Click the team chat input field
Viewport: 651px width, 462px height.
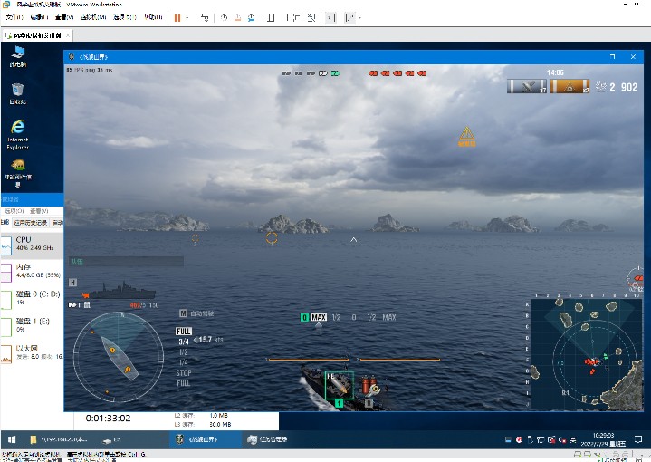pos(126,261)
